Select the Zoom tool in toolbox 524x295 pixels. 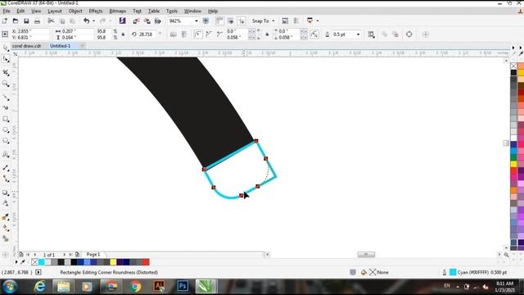(6, 84)
